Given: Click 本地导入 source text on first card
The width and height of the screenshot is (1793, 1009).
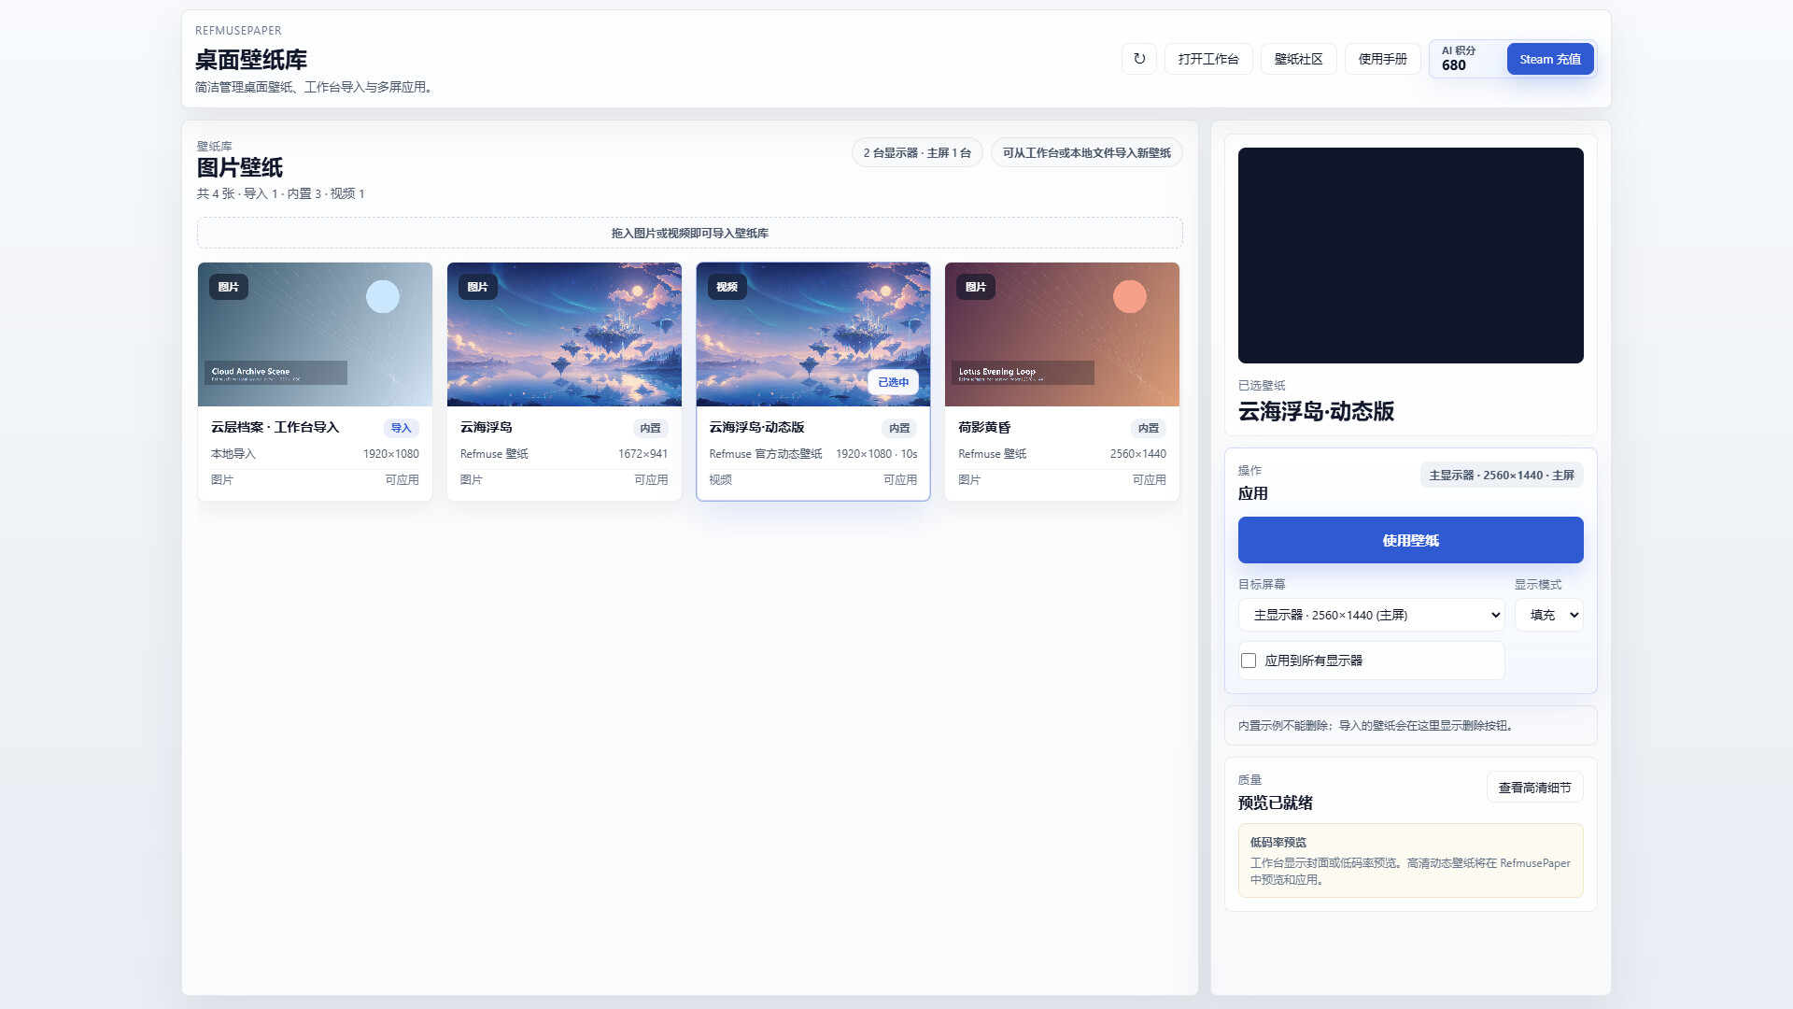Looking at the screenshot, I should pos(233,454).
